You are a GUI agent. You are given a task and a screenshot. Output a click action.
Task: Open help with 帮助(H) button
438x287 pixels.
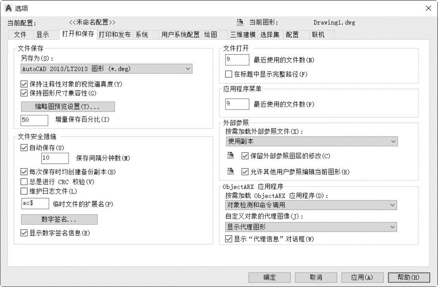(409, 277)
